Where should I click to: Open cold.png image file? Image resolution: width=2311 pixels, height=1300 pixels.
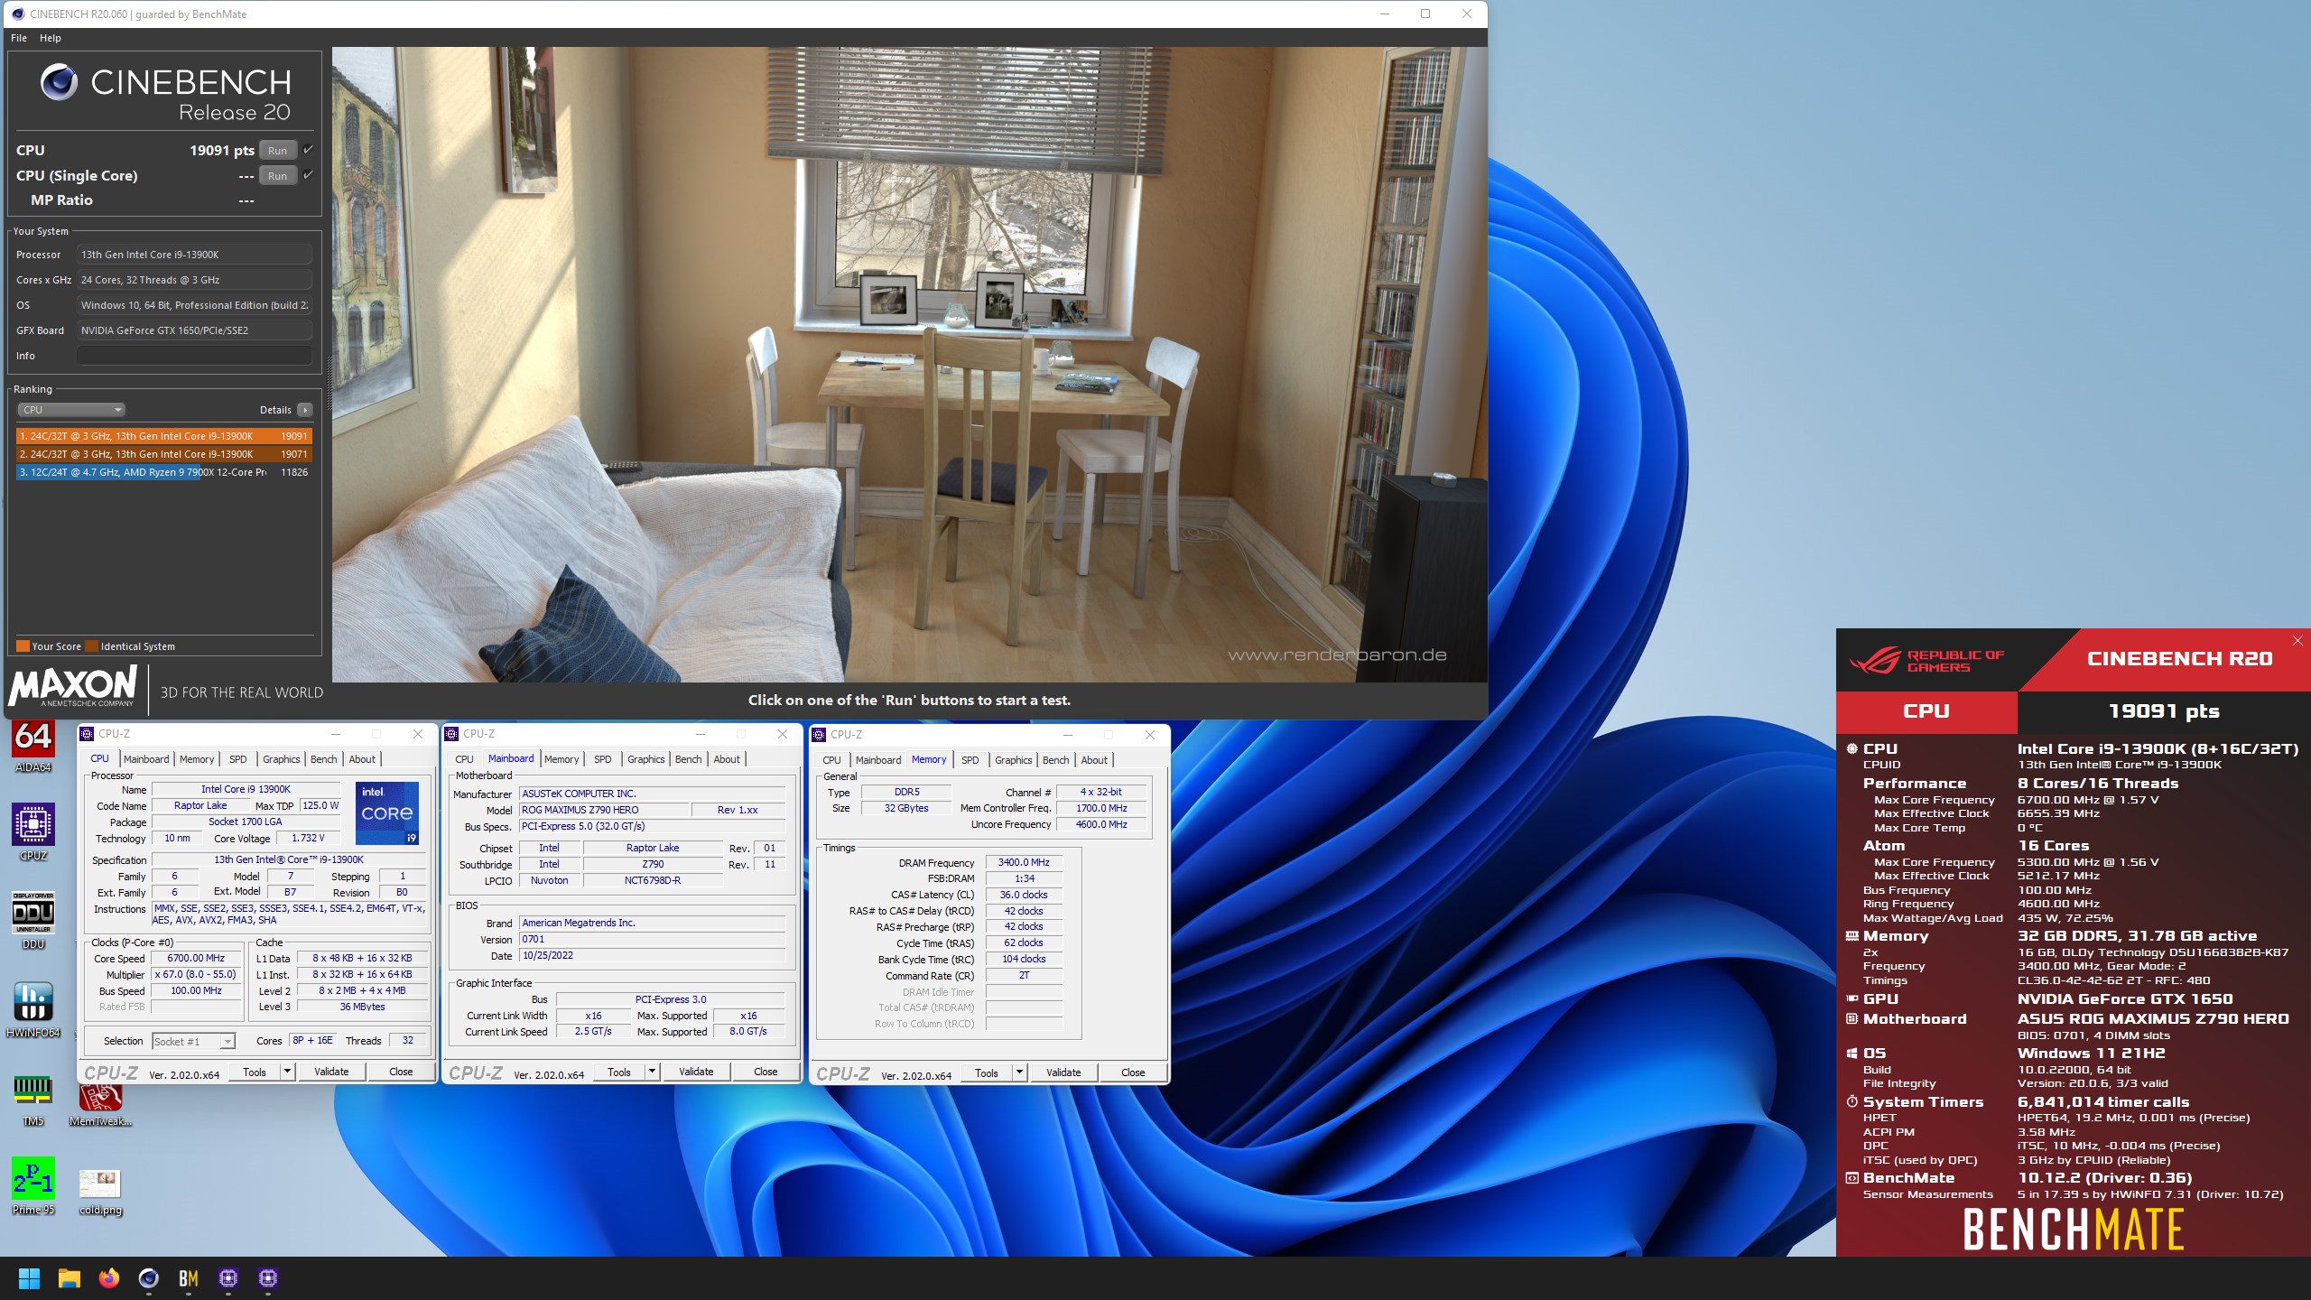click(100, 1192)
